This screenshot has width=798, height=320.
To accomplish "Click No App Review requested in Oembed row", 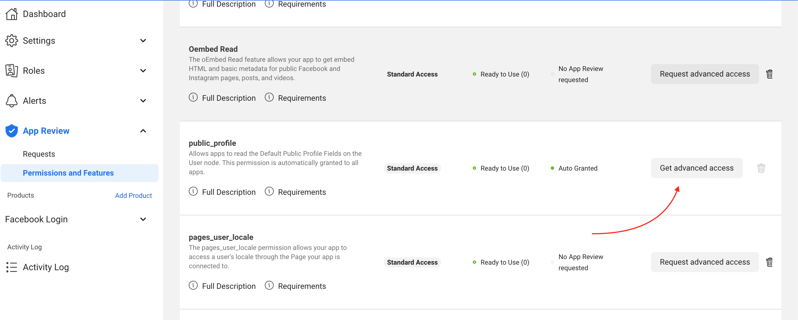I will click(581, 74).
